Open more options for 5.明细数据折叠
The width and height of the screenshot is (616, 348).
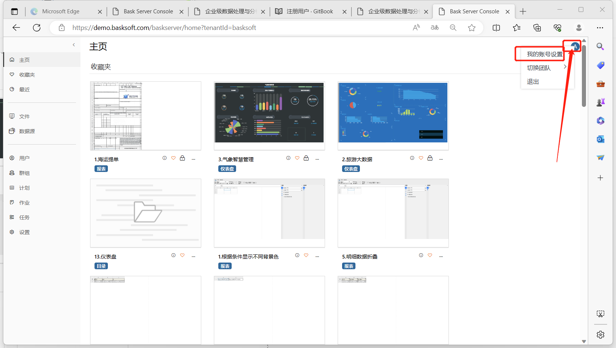[441, 256]
